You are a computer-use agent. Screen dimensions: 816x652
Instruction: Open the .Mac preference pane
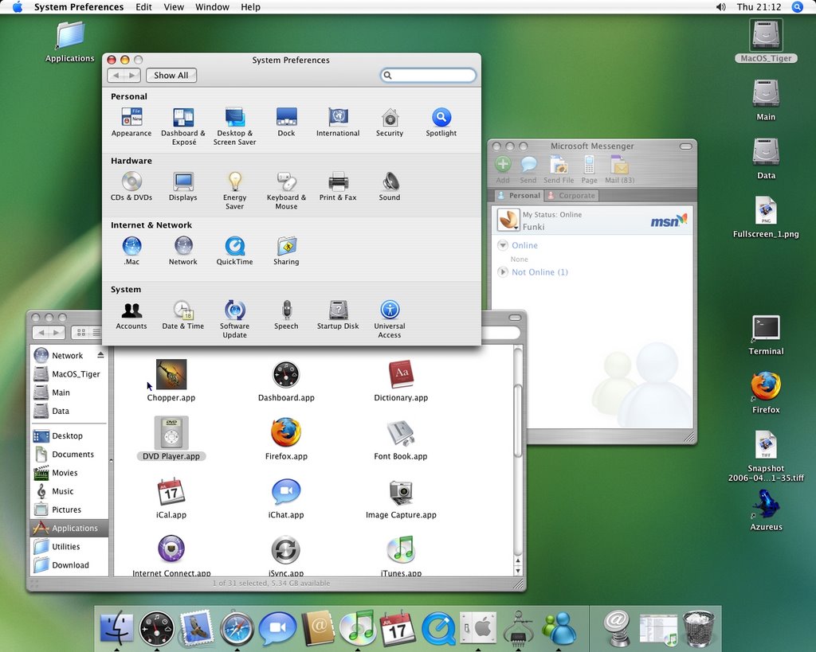(x=131, y=251)
